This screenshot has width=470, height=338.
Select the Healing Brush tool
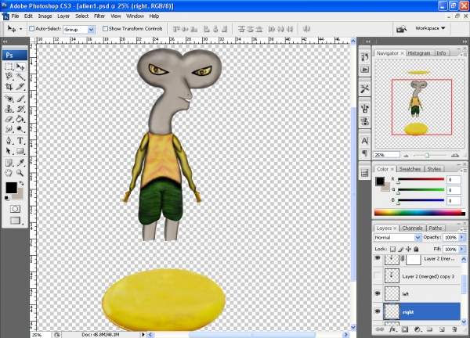coord(9,99)
